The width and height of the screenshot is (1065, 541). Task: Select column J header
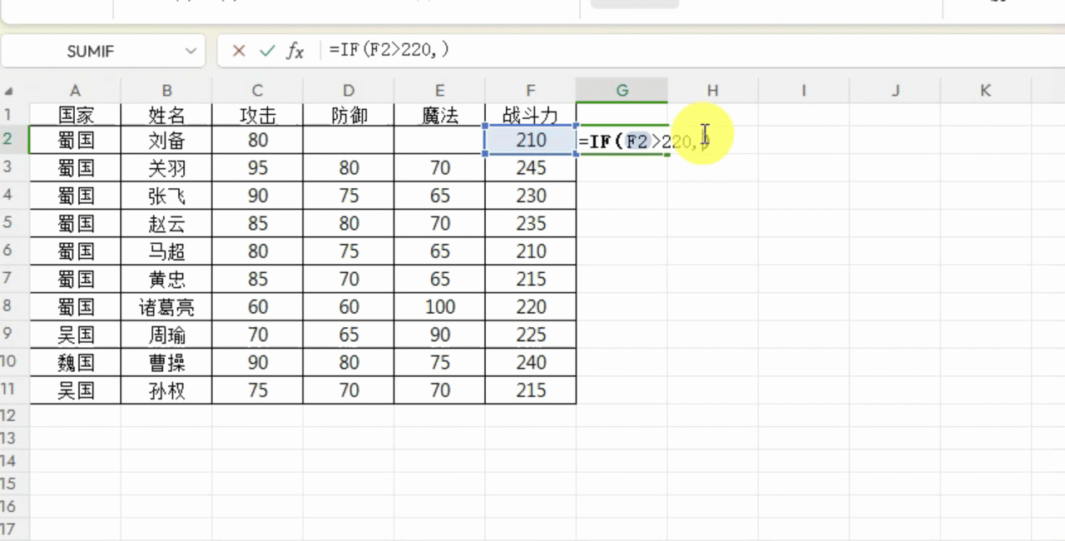pos(895,91)
